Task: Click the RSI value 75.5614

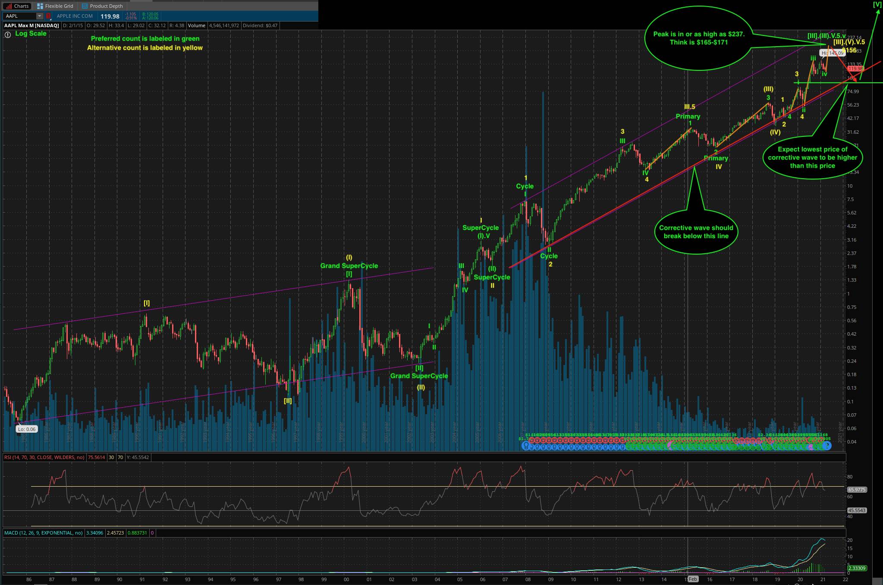Action: 97,457
